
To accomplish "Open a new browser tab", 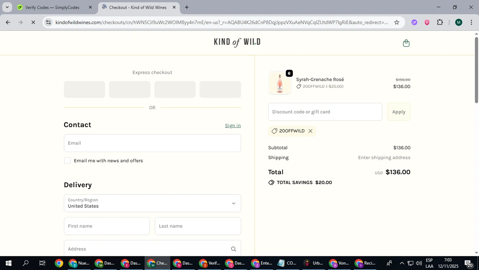I will click(187, 7).
